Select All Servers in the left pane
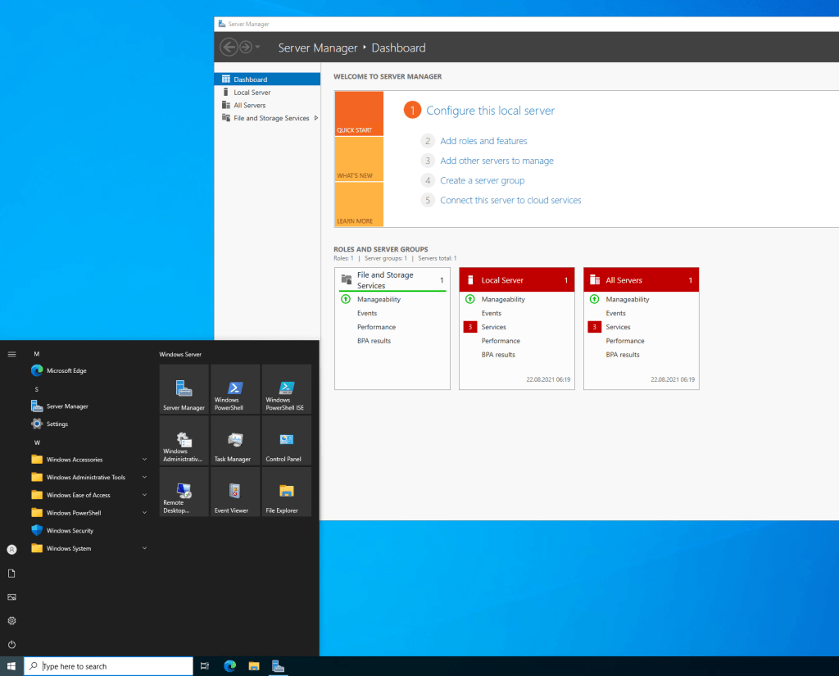The image size is (839, 676). [x=267, y=105]
